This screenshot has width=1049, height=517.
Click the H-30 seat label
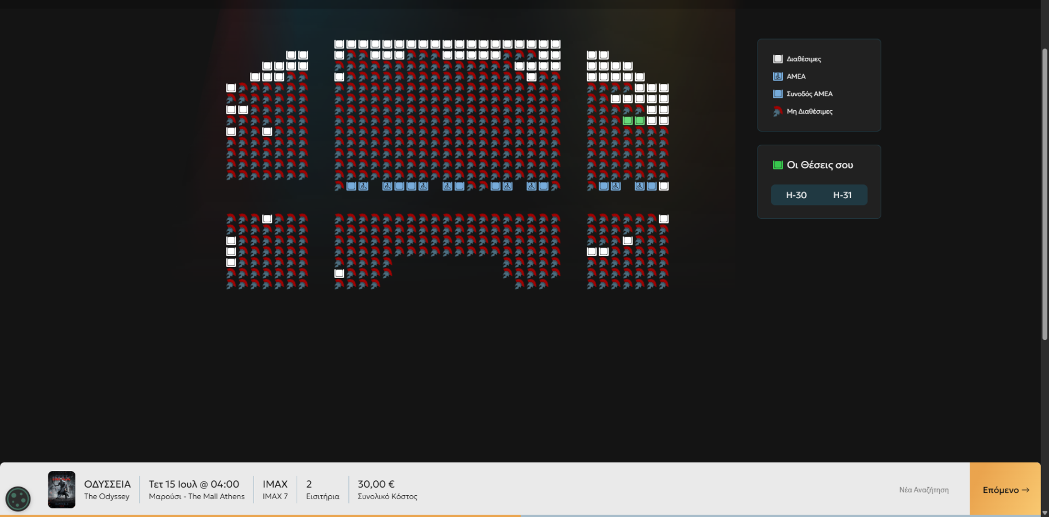click(796, 195)
